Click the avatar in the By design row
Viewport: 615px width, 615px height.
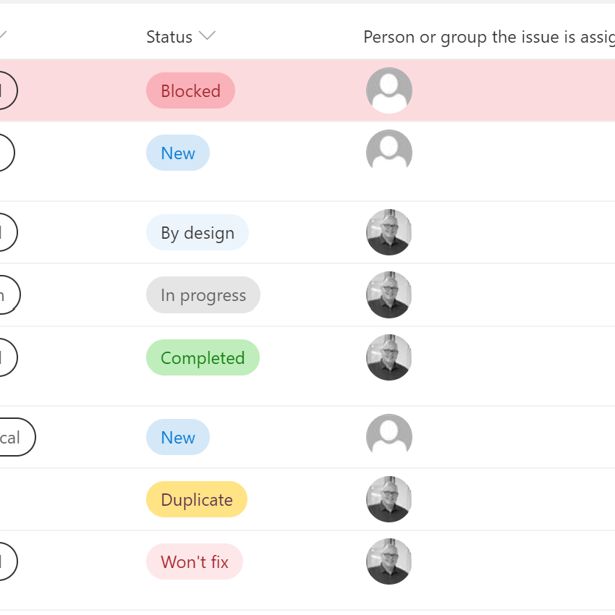tap(389, 232)
